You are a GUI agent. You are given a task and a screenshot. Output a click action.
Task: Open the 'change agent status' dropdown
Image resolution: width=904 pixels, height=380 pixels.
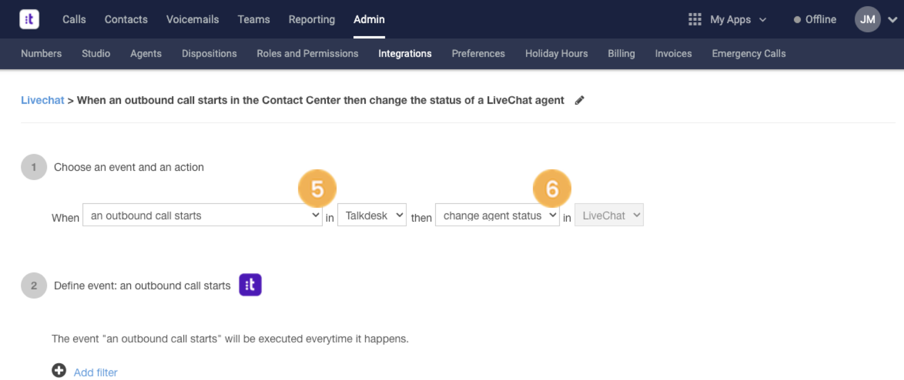click(497, 215)
